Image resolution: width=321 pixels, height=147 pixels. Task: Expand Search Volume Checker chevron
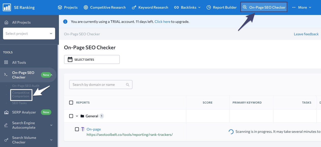[x=51, y=140]
